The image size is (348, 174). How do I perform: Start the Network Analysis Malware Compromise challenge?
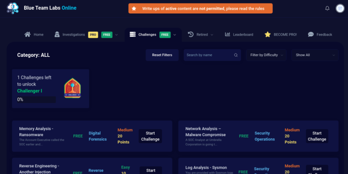coord(317,136)
